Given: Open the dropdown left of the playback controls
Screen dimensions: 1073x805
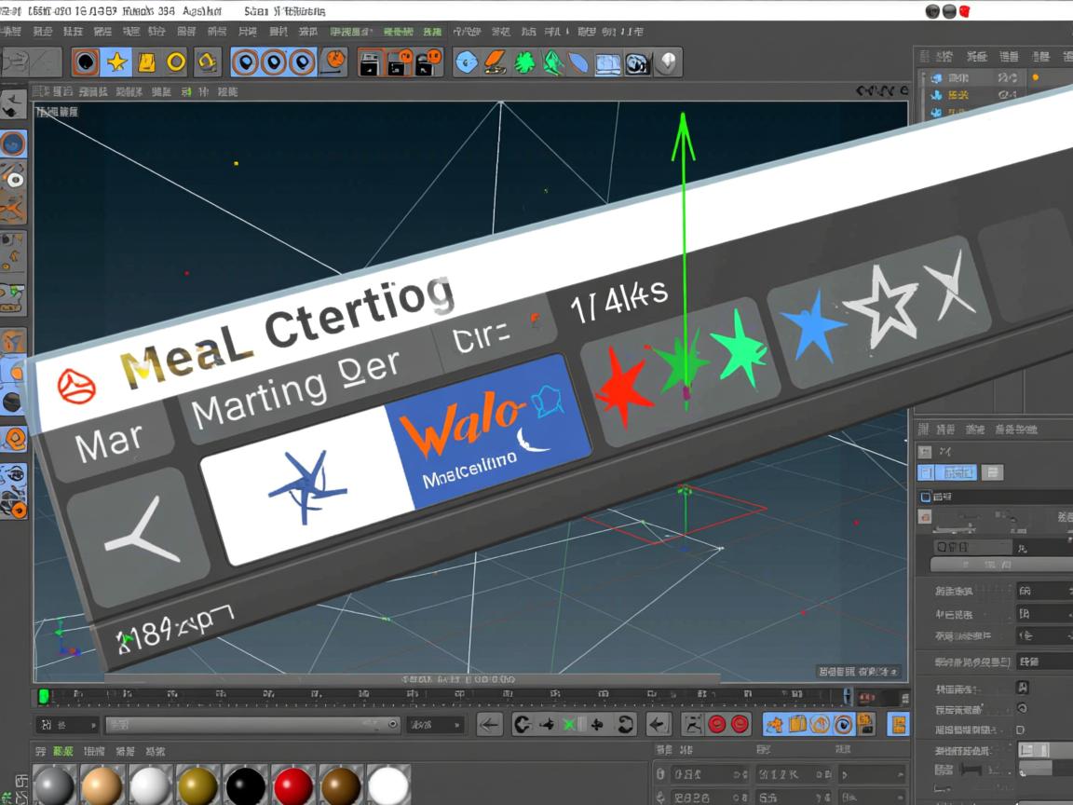Looking at the screenshot, I should [435, 724].
